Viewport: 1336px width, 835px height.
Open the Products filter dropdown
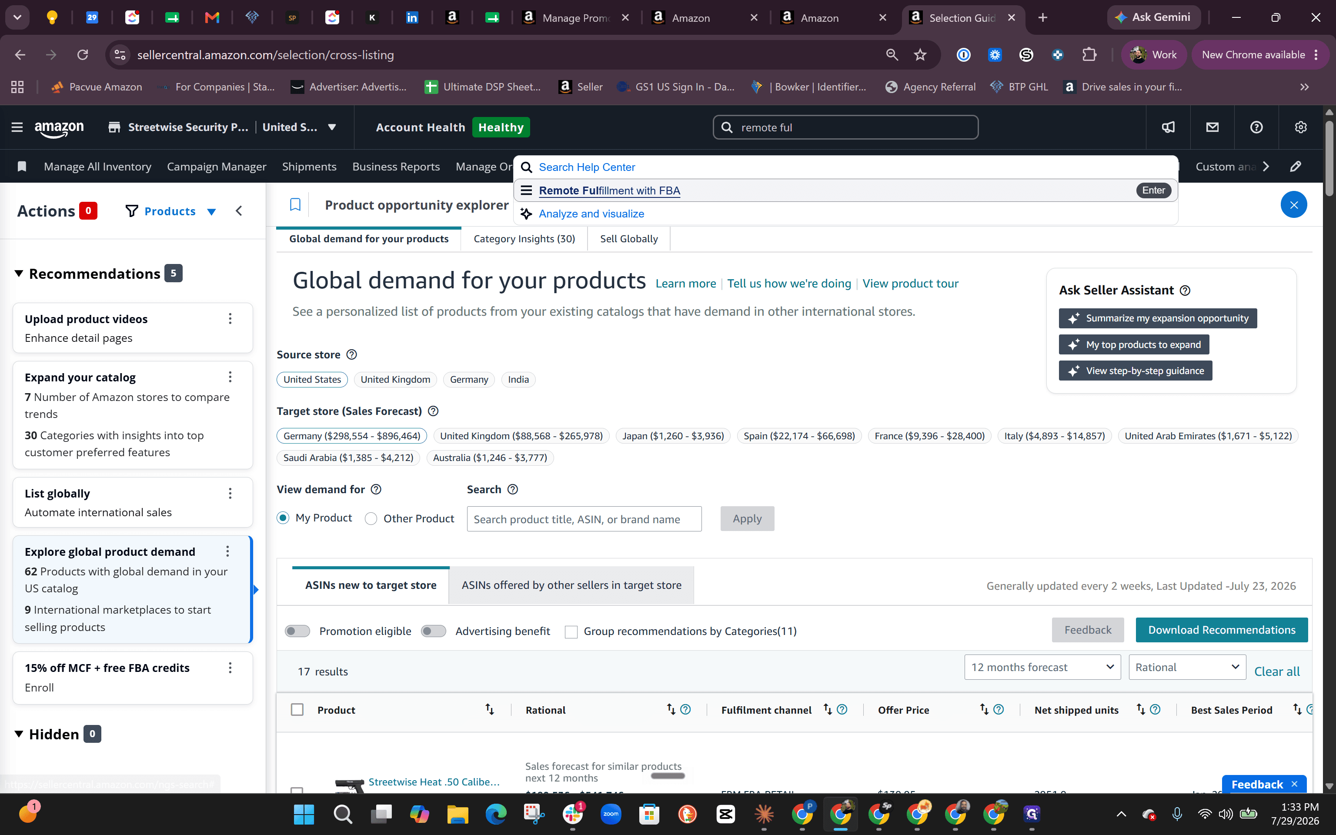click(170, 211)
